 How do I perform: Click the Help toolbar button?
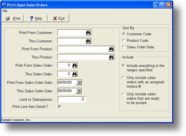click(35, 19)
